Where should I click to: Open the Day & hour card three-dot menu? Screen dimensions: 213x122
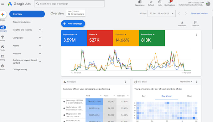(196, 82)
